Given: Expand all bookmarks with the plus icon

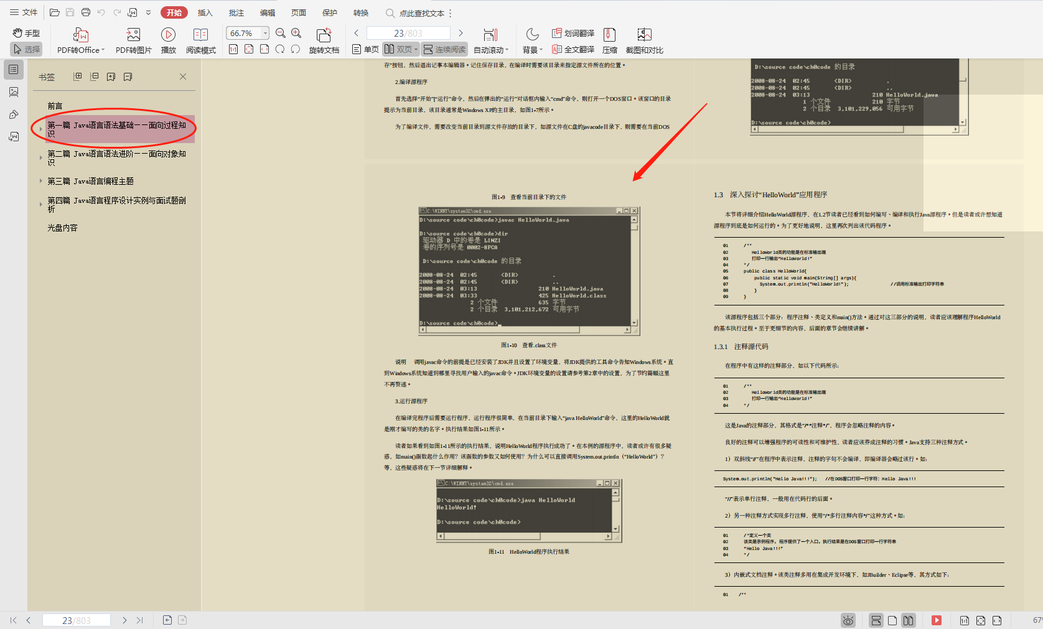Looking at the screenshot, I should [77, 77].
